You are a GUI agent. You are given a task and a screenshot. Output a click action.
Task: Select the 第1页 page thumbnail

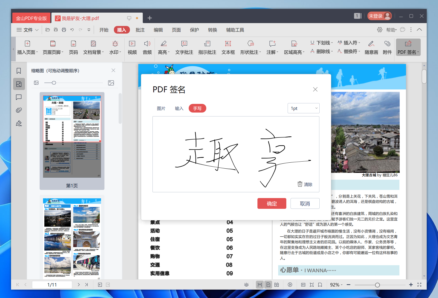coord(72,141)
